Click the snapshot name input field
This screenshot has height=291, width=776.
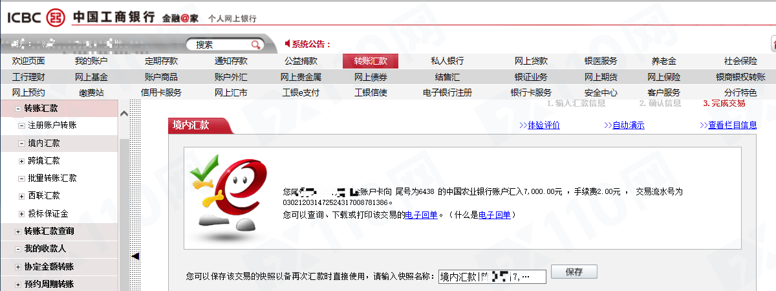[492, 277]
